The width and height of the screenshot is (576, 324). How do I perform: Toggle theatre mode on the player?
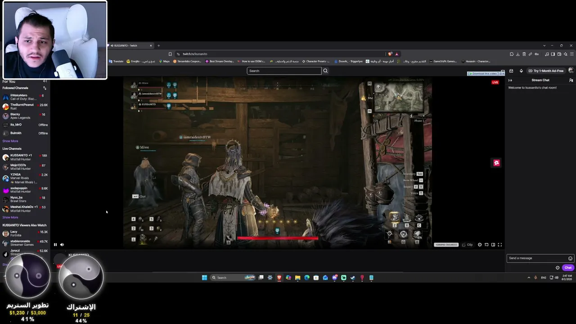tap(493, 245)
